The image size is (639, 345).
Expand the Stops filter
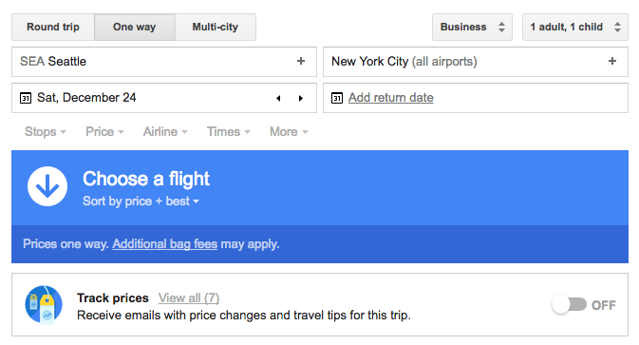click(x=46, y=132)
